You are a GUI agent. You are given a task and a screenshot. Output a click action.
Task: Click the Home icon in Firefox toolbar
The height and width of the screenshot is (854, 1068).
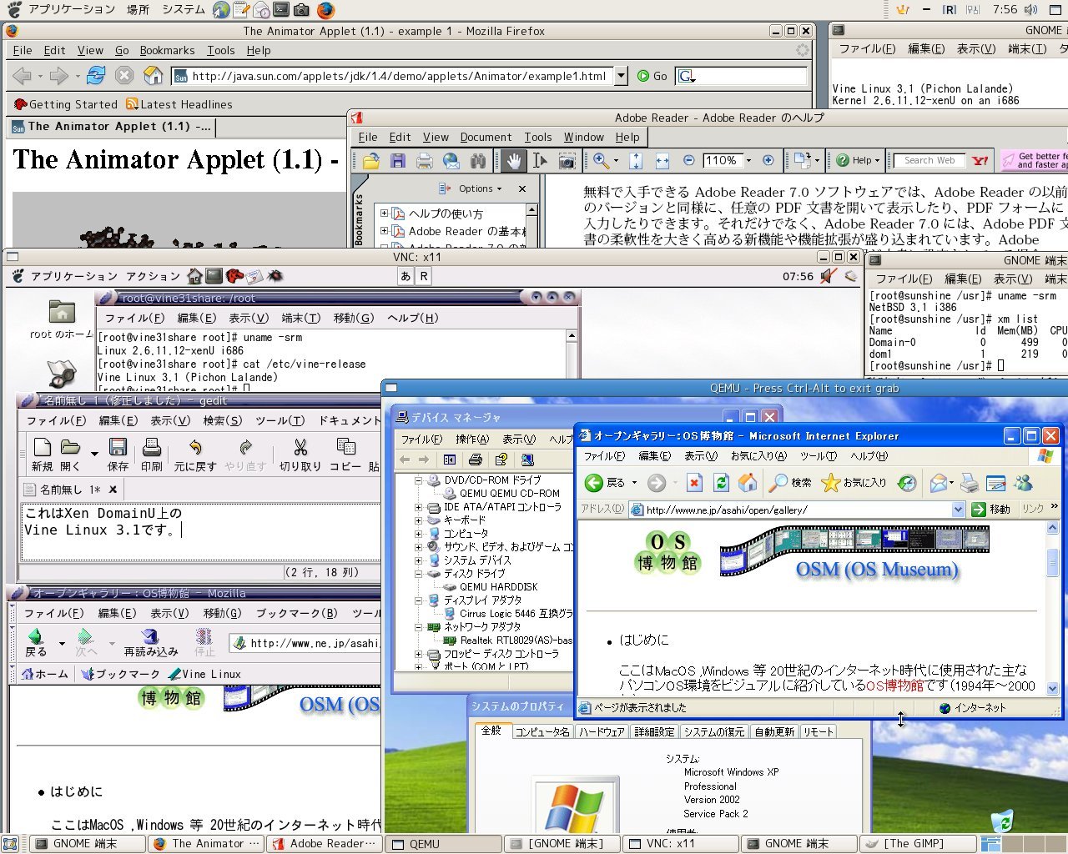coord(153,76)
